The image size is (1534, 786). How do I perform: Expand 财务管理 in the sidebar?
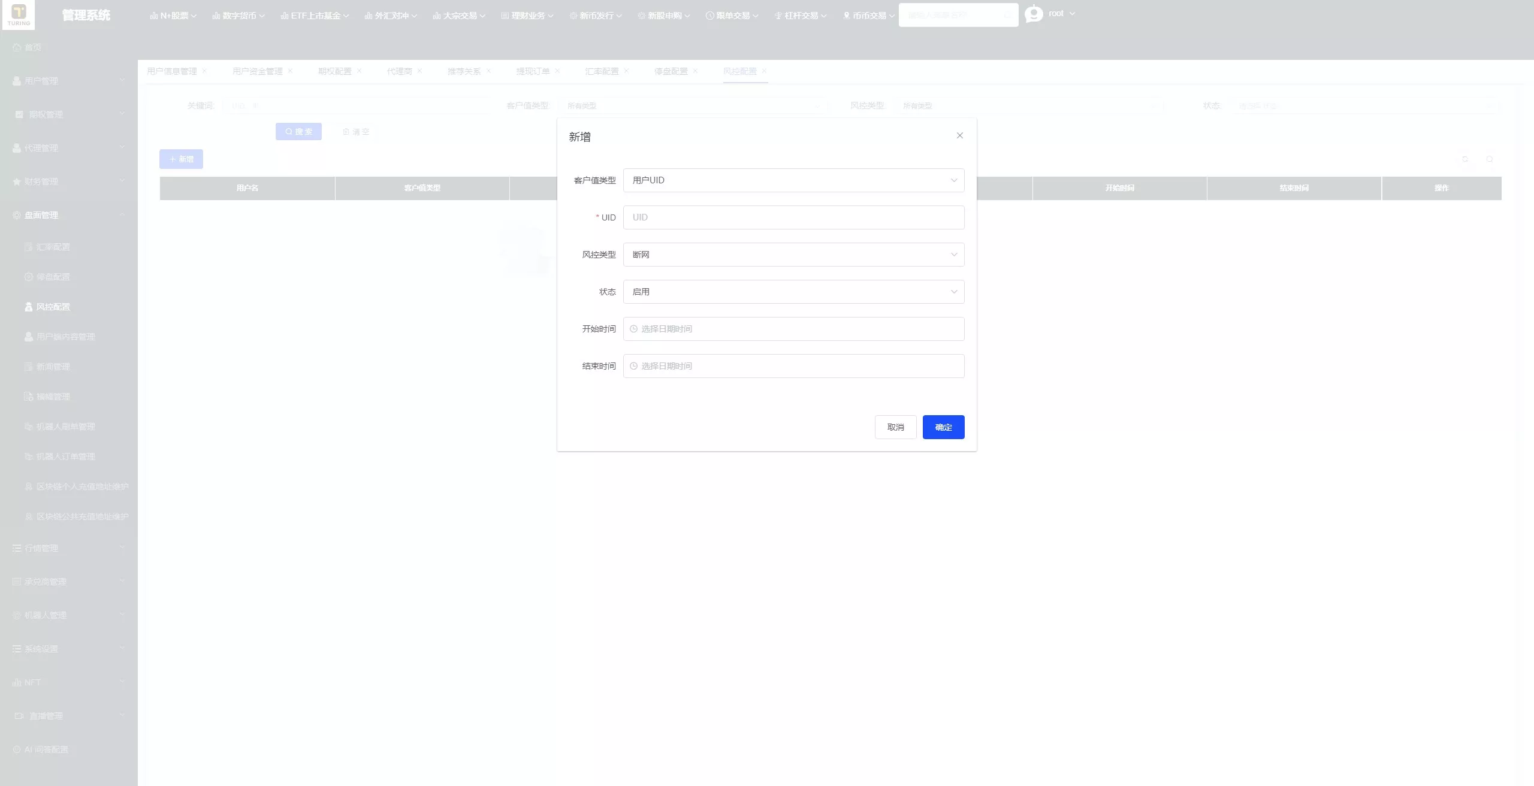coord(69,182)
